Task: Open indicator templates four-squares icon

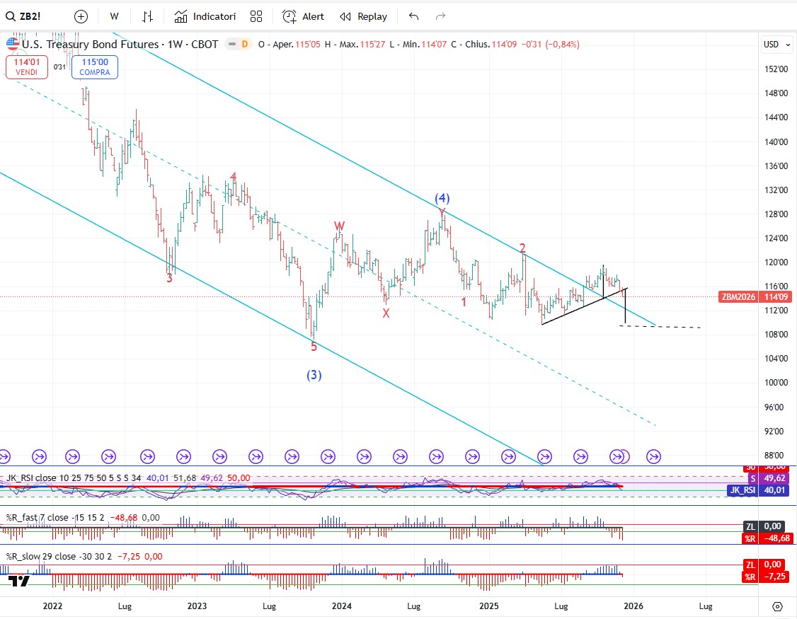Action: pos(256,17)
